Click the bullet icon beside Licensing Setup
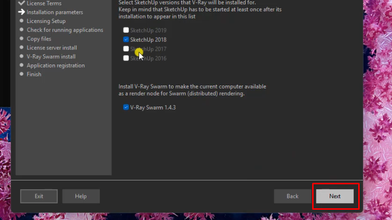The height and width of the screenshot is (220, 392). click(22, 21)
